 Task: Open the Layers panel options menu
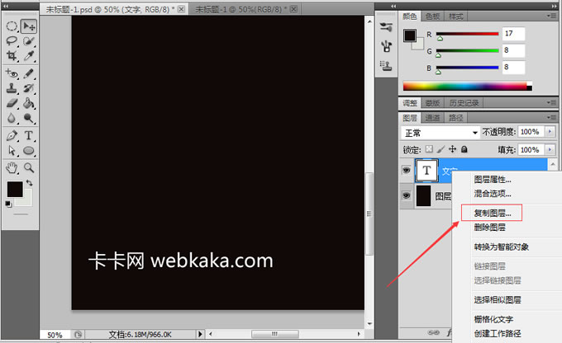(x=551, y=117)
